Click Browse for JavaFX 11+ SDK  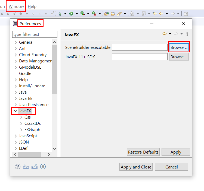(179, 57)
